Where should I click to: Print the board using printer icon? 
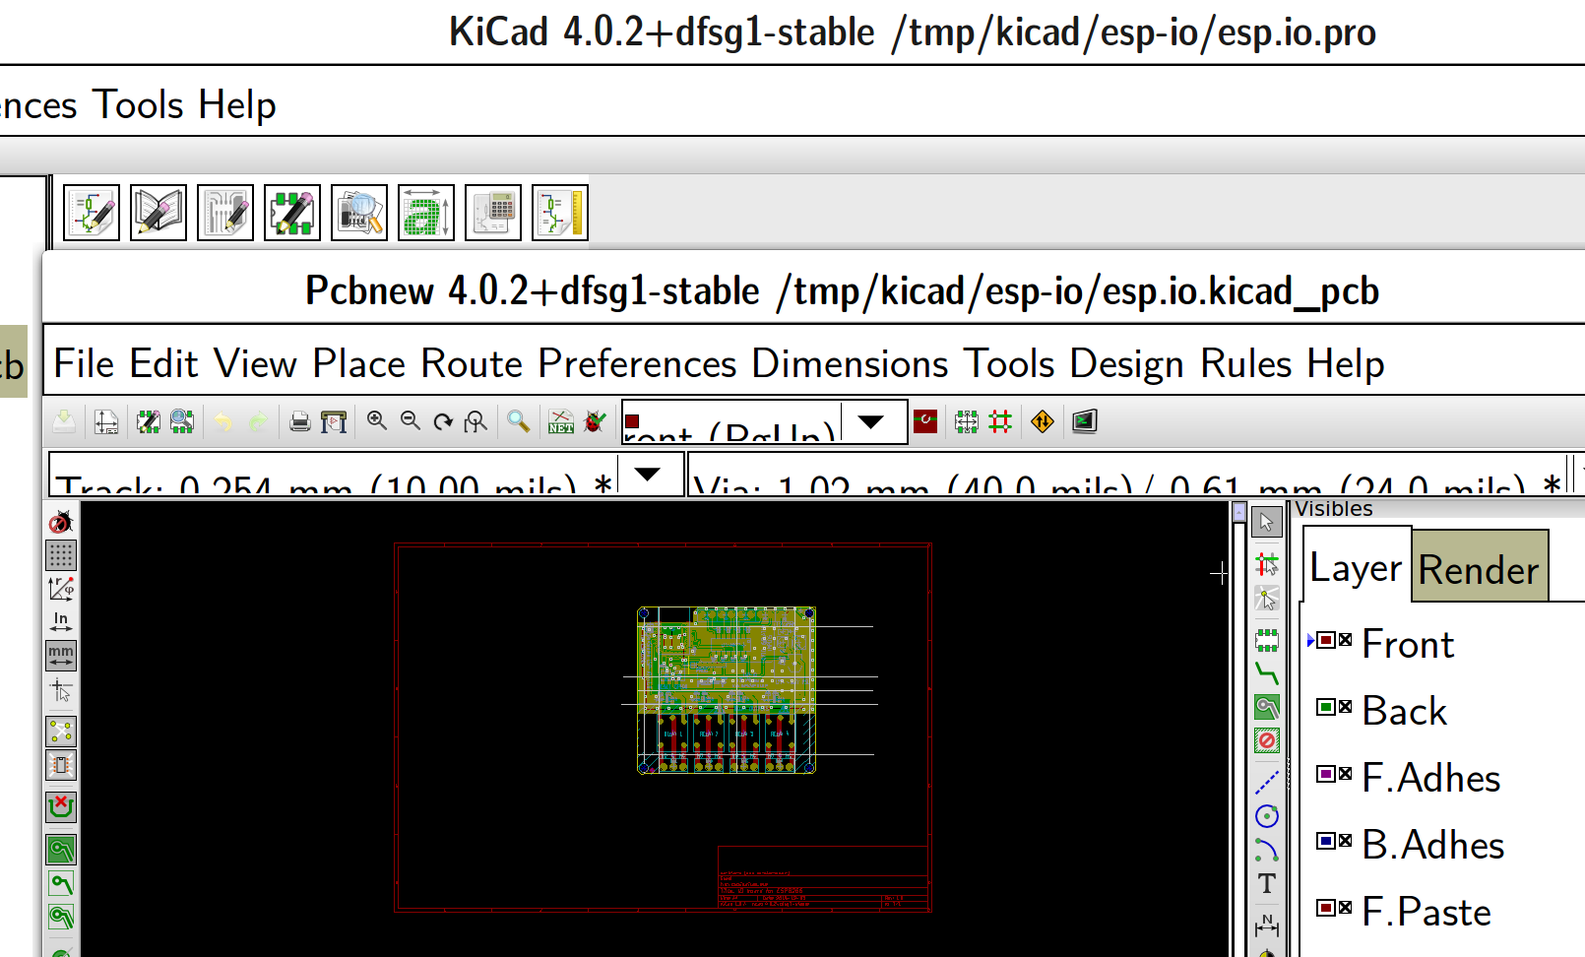pyautogui.click(x=300, y=422)
